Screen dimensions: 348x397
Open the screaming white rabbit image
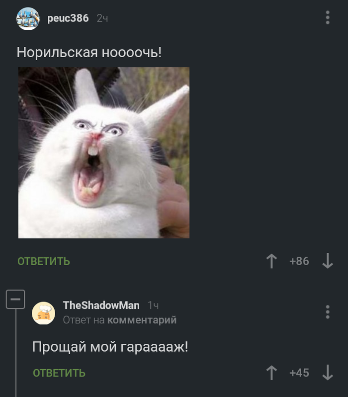pyautogui.click(x=104, y=153)
